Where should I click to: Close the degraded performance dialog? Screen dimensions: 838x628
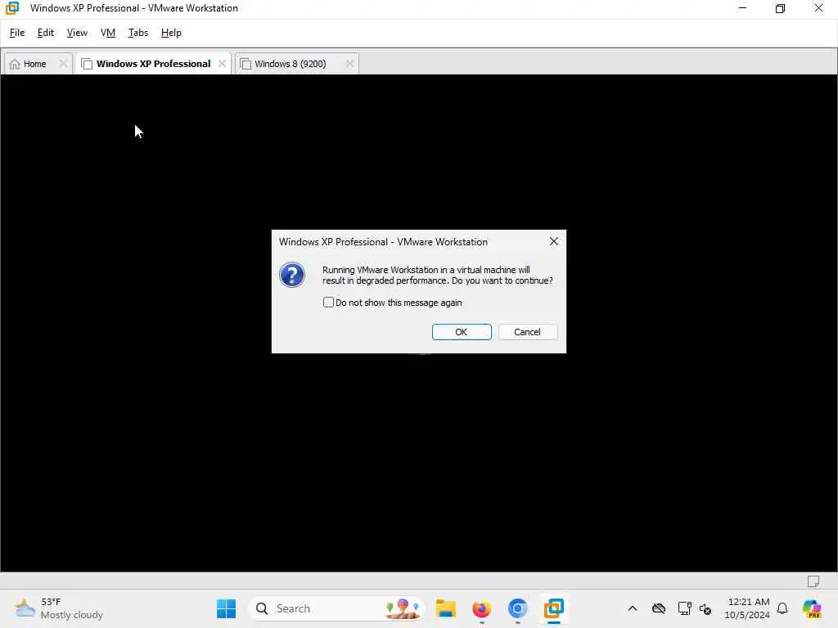pyautogui.click(x=554, y=241)
